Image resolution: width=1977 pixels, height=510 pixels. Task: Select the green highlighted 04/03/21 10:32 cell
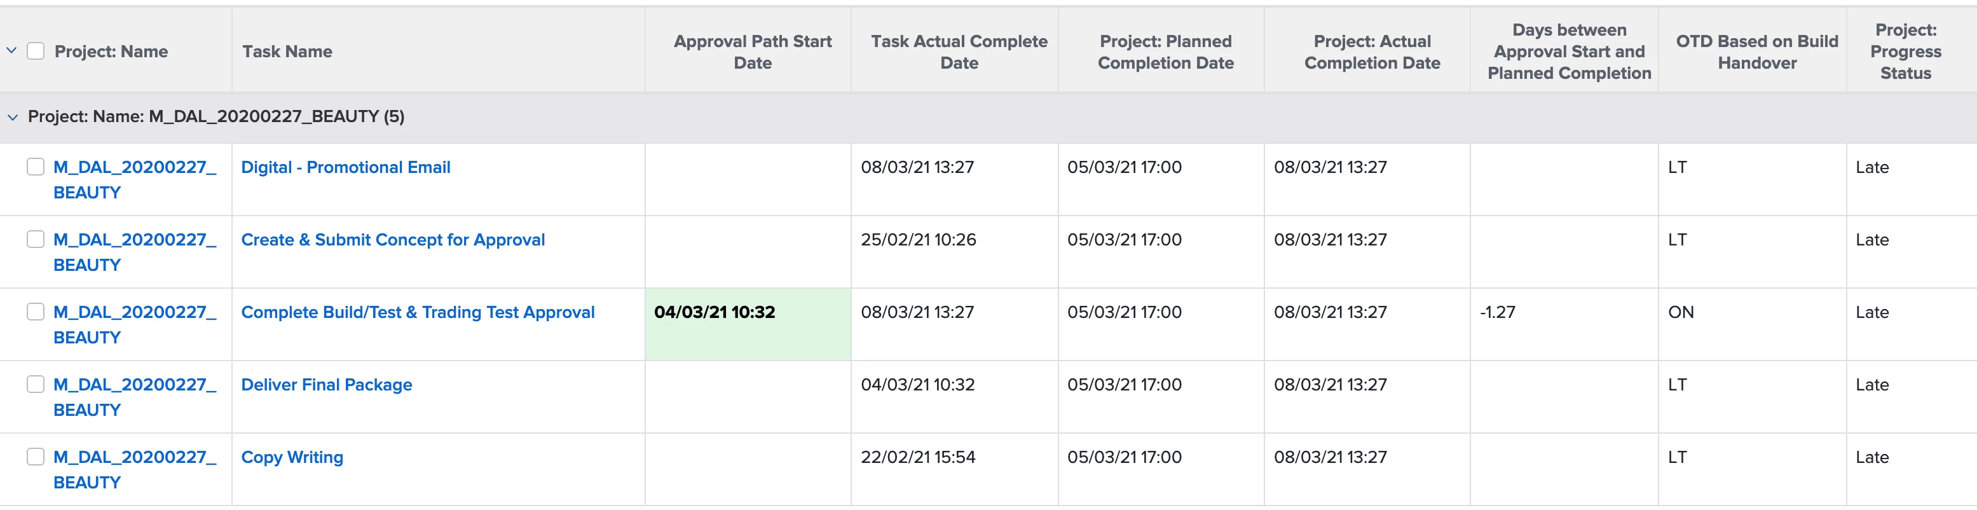click(x=748, y=323)
